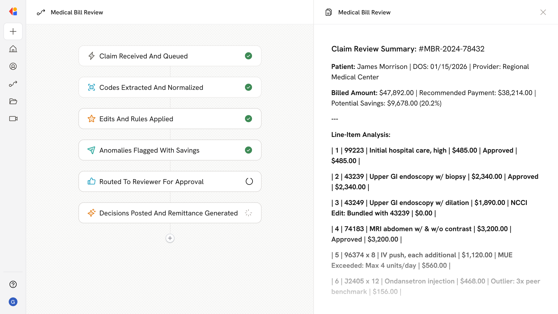Click the status circle on Routed To Reviewer

point(249,181)
